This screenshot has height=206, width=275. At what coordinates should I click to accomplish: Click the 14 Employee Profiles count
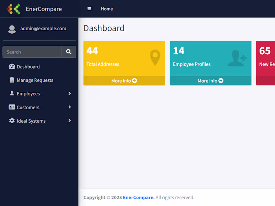(178, 51)
